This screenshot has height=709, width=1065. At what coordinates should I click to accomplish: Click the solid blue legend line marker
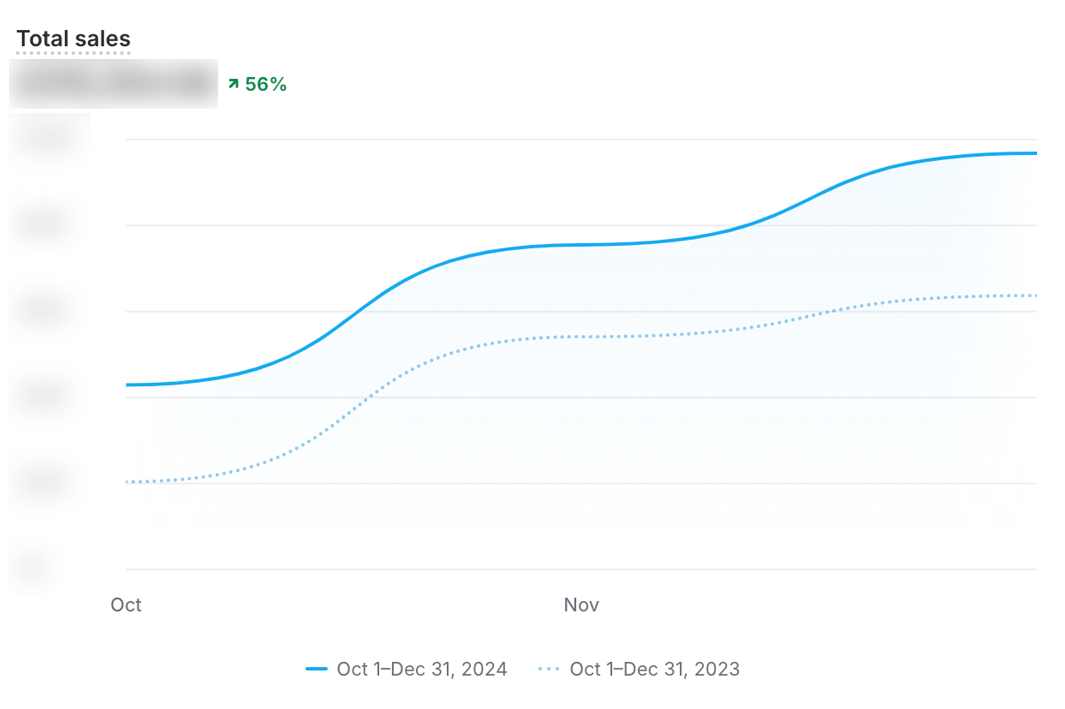(x=316, y=669)
